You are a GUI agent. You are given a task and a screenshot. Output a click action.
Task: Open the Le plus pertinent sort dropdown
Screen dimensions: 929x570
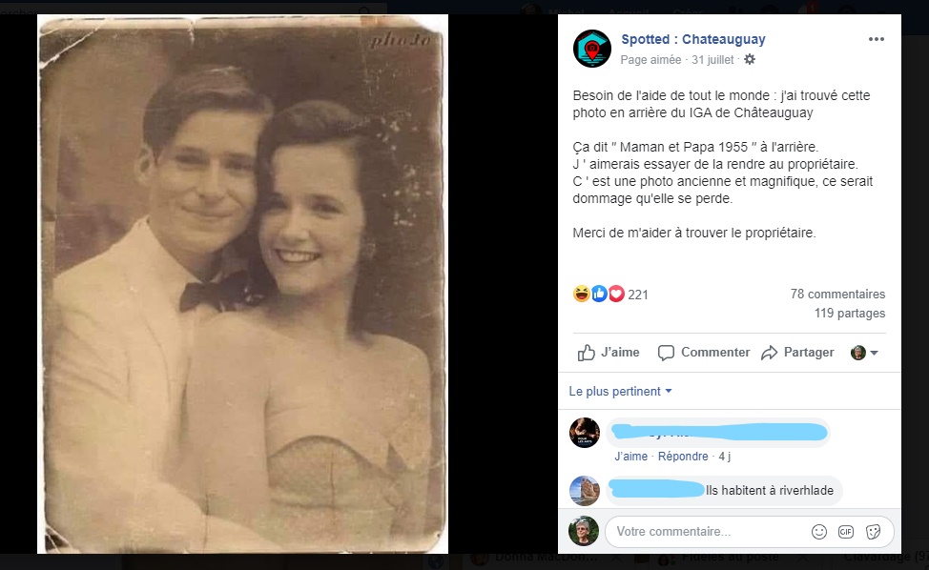pyautogui.click(x=621, y=391)
